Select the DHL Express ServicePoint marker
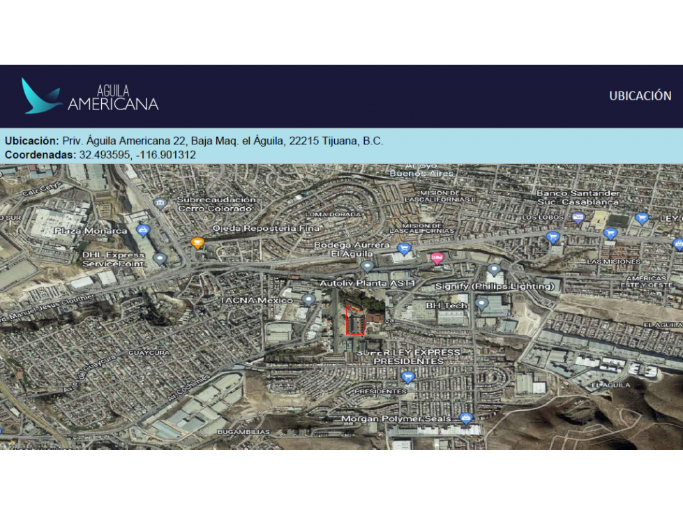The width and height of the screenshot is (683, 512). tap(160, 259)
